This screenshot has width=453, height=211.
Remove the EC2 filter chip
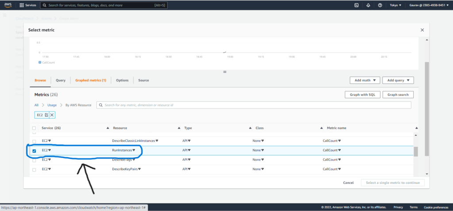(52, 115)
